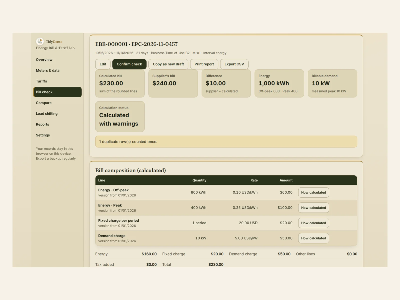Click the Edit button
This screenshot has width=400, height=300.
(103, 64)
